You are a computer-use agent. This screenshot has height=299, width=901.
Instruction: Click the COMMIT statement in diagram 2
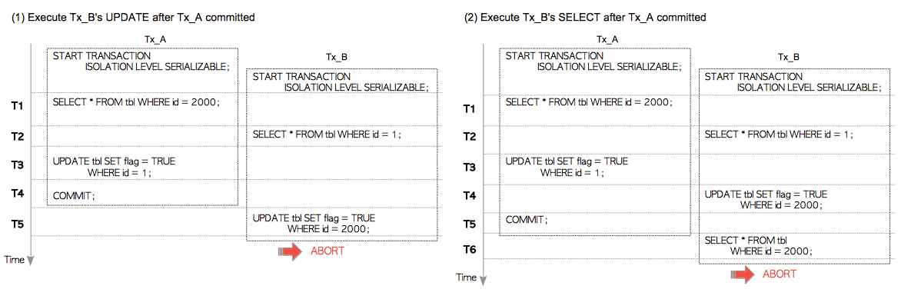527,220
